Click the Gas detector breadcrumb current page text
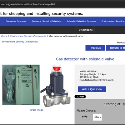Viewport: 125px width, 125px height. [x=66, y=36]
